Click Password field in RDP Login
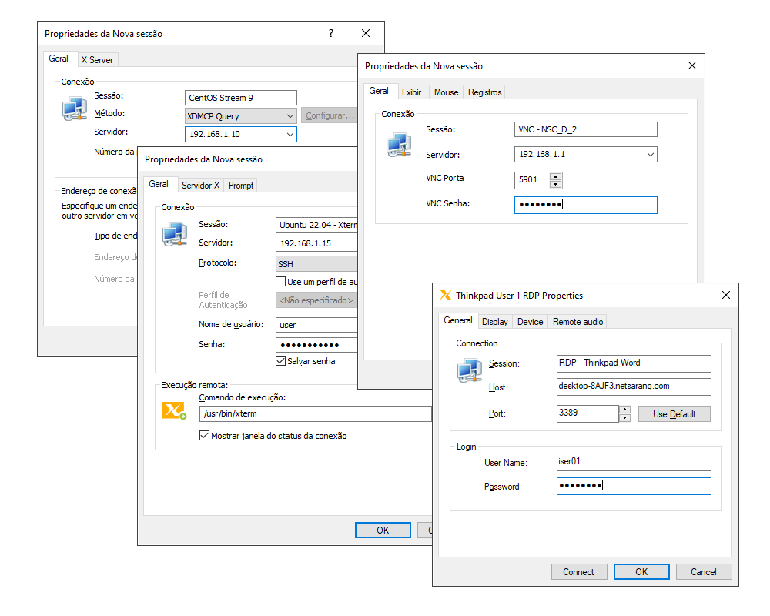The height and width of the screenshot is (616, 770). pyautogui.click(x=634, y=487)
